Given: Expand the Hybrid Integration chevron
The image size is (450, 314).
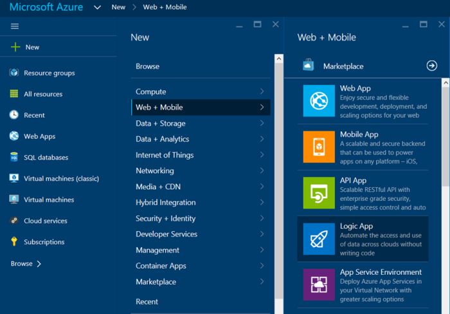Looking at the screenshot, I should 262,202.
